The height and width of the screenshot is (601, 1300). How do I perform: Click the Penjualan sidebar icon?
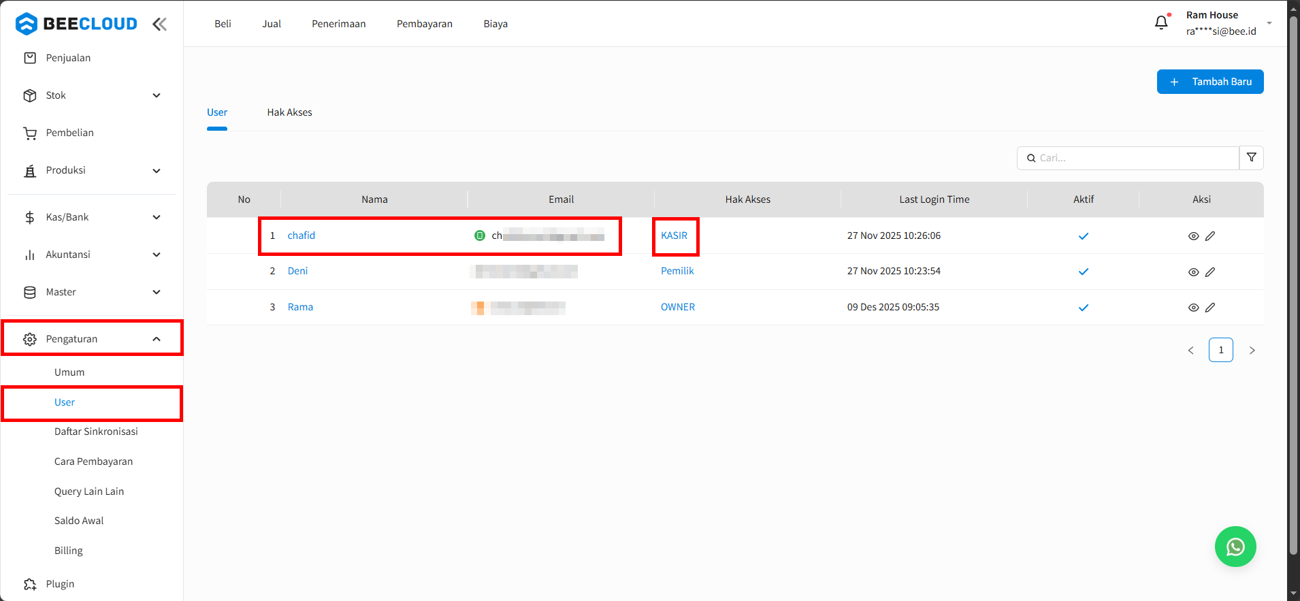point(30,58)
